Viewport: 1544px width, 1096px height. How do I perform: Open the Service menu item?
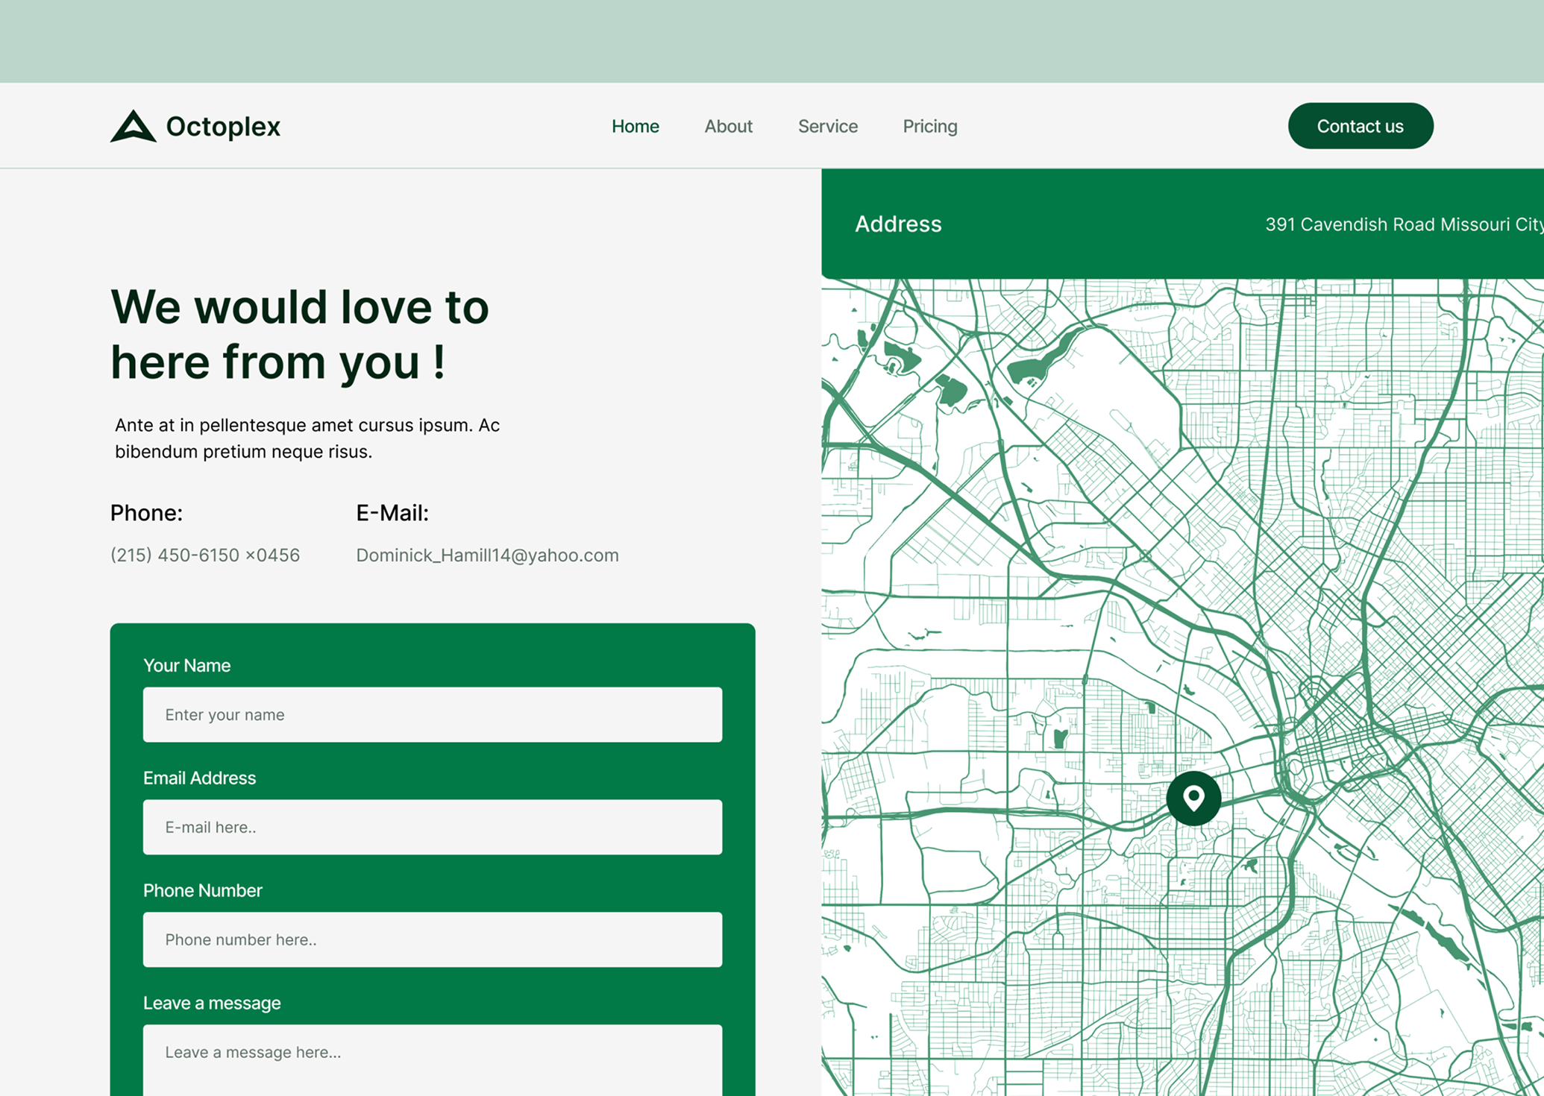tap(827, 126)
